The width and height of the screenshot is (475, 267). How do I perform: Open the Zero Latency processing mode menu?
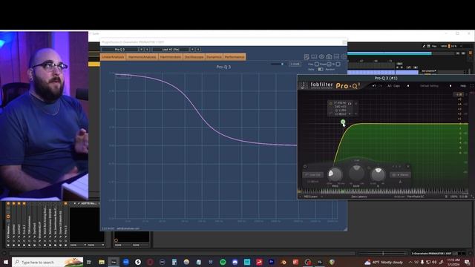359,197
